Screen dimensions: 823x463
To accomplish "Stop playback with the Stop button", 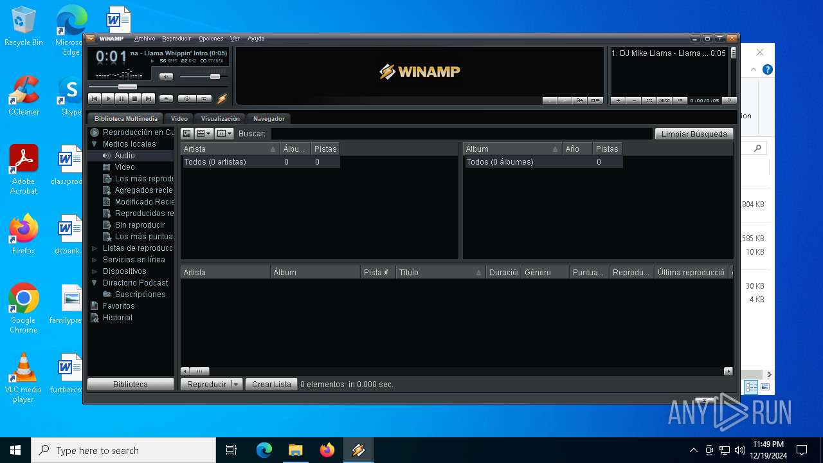I will click(135, 99).
